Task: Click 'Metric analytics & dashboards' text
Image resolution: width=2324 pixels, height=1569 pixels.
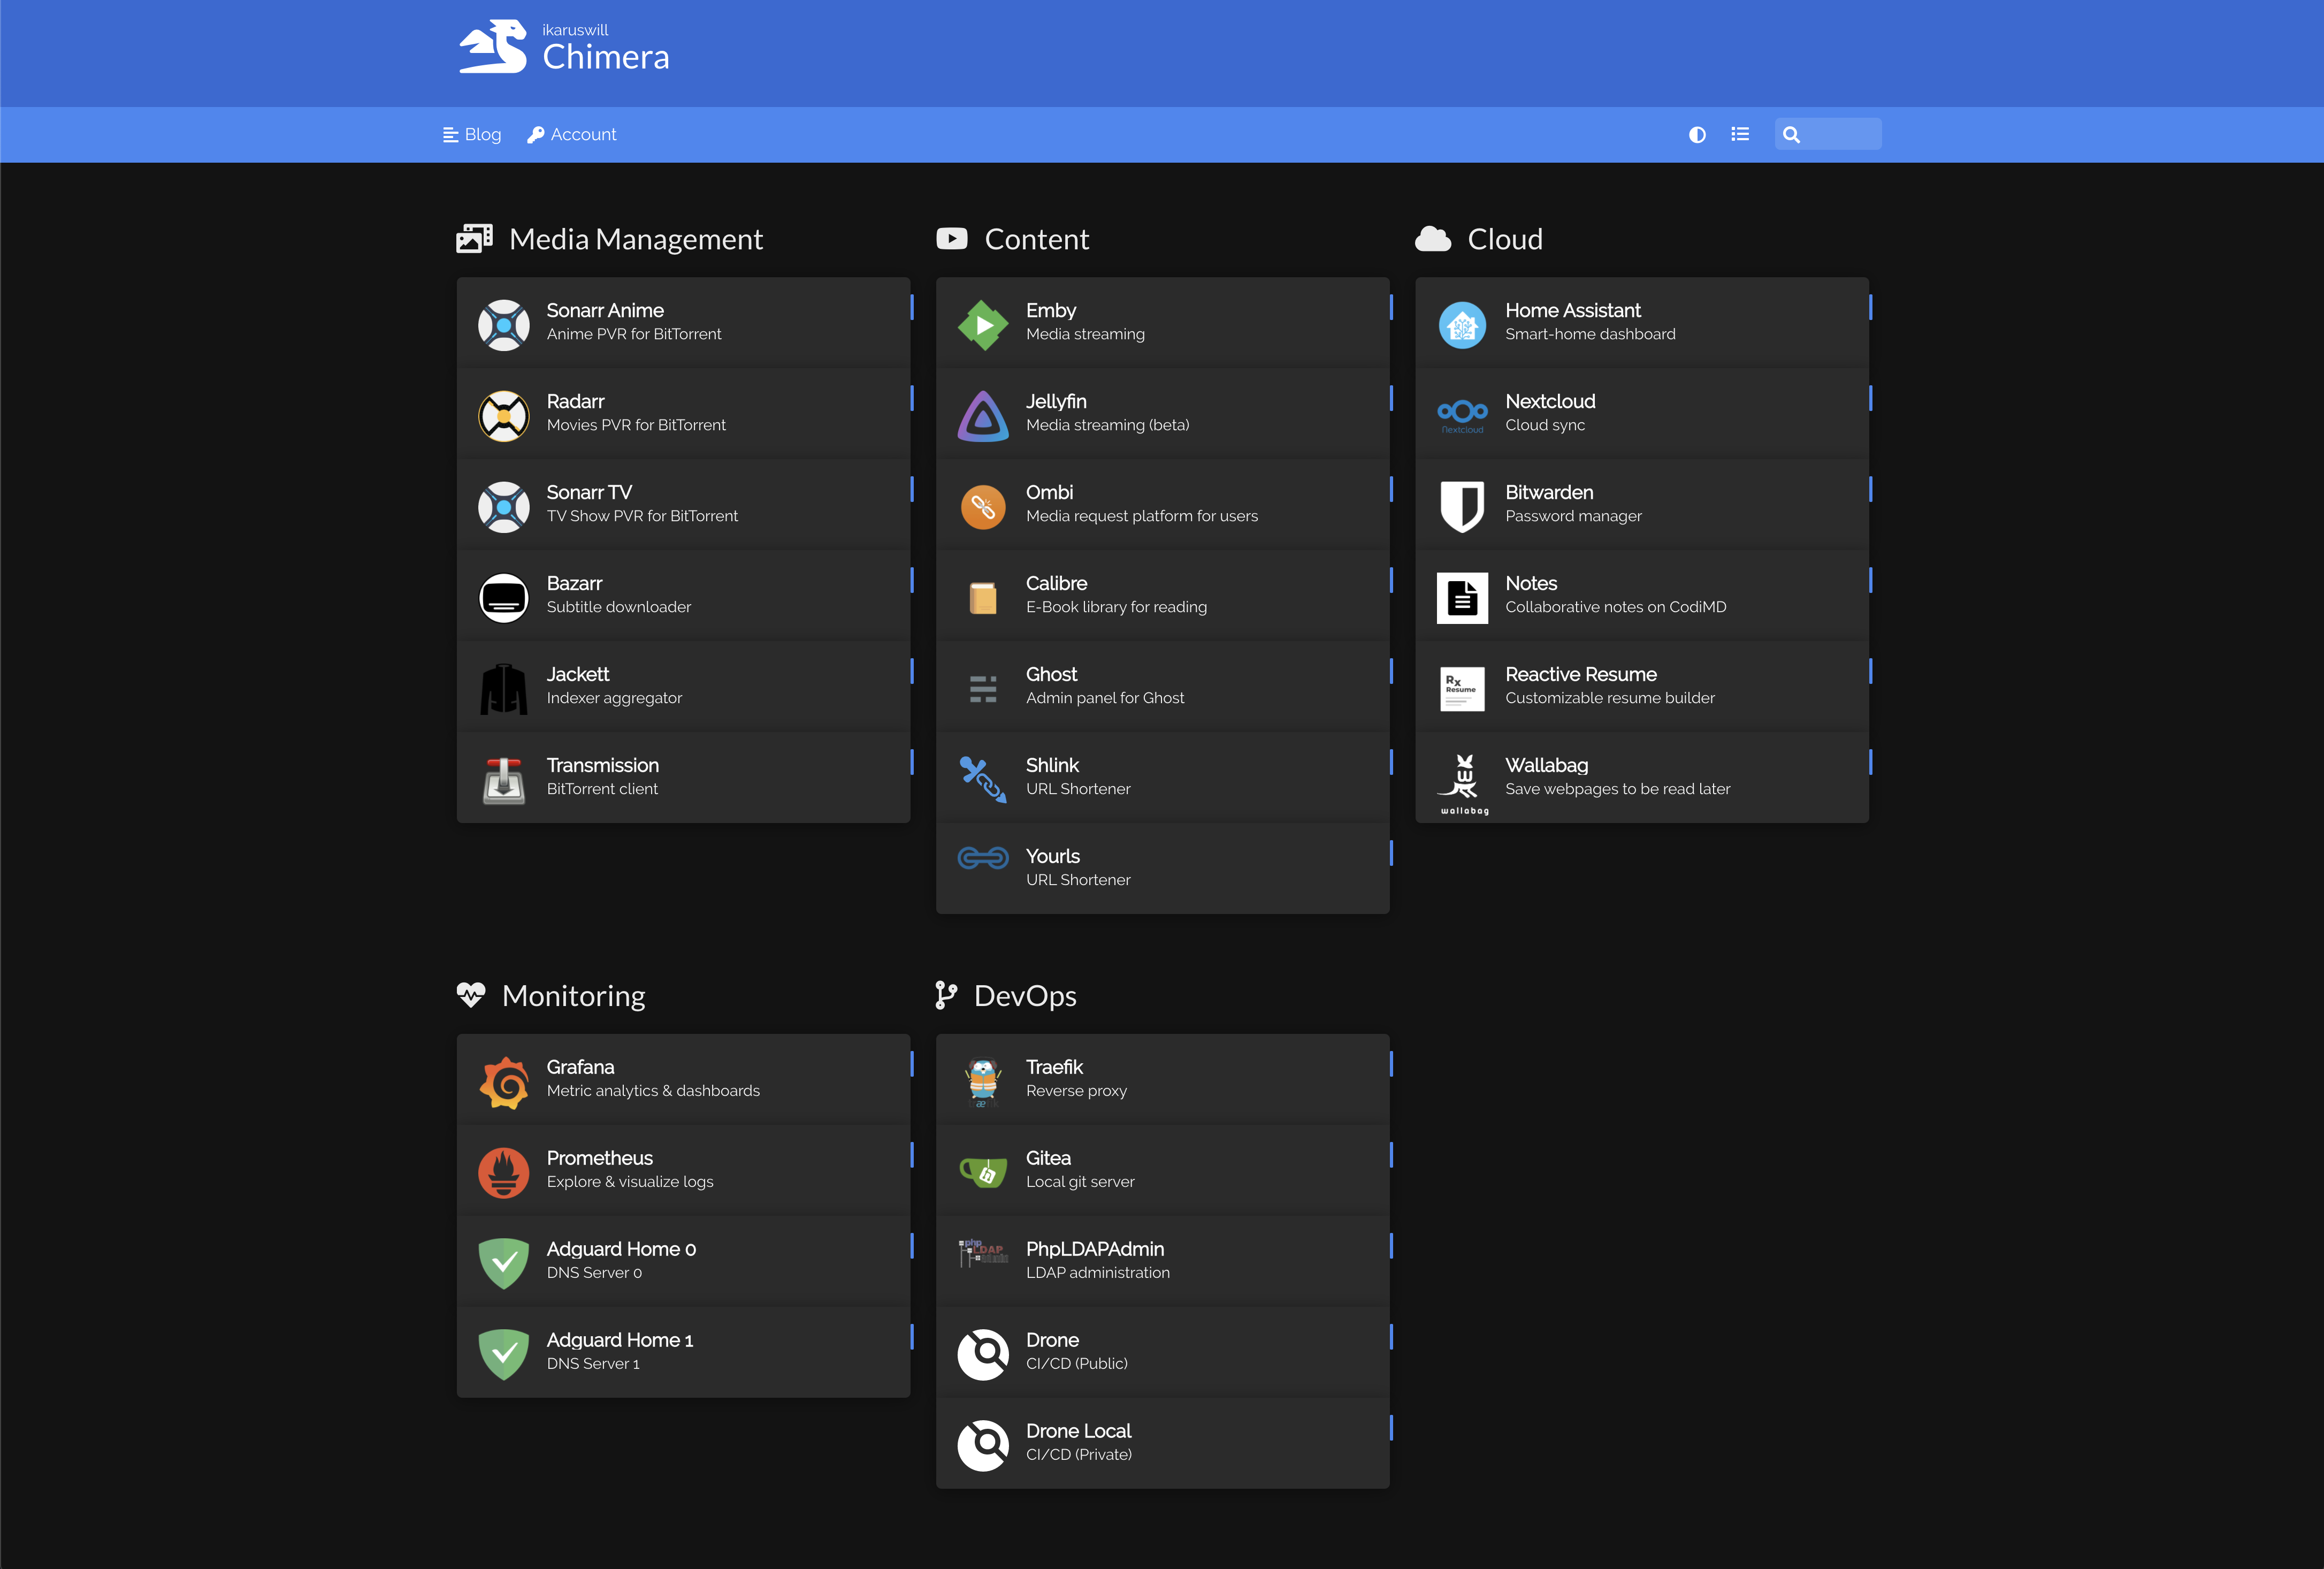Action: [x=653, y=1091]
